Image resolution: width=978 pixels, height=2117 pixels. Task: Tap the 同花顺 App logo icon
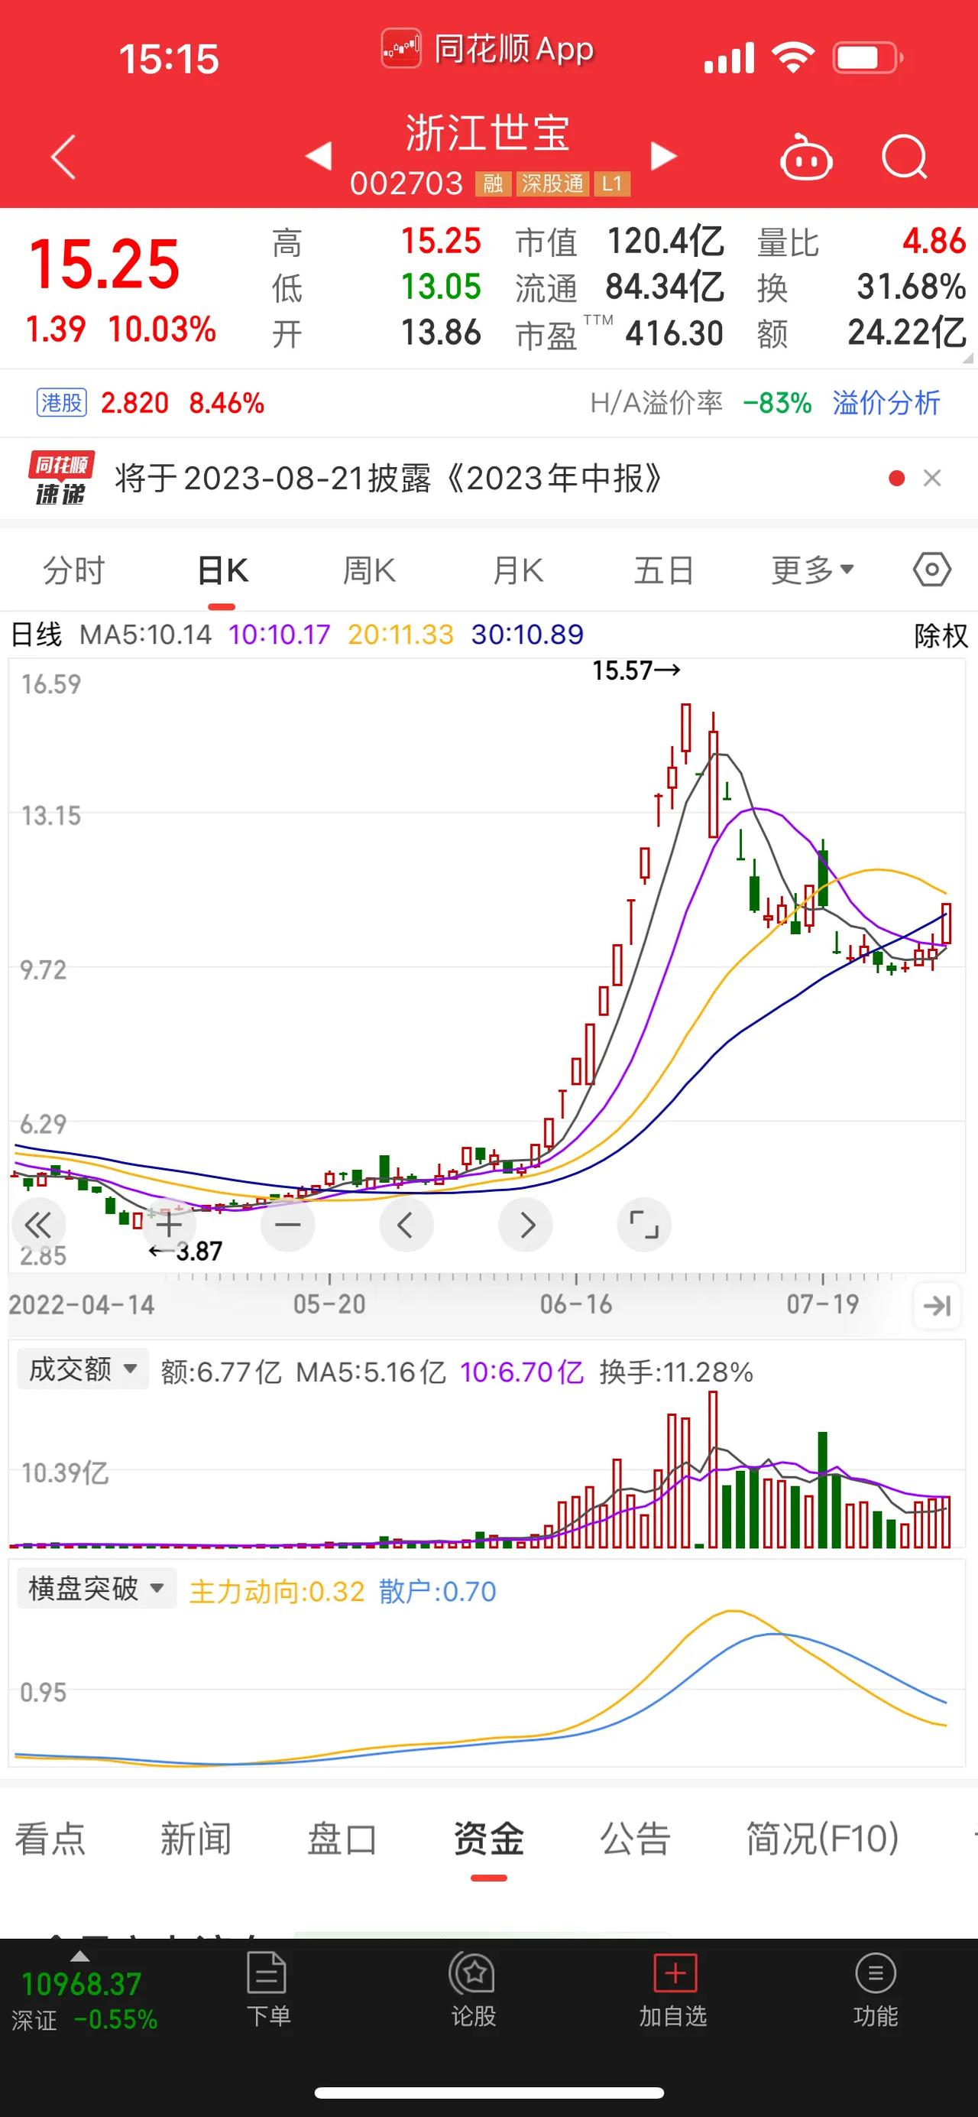coord(400,49)
